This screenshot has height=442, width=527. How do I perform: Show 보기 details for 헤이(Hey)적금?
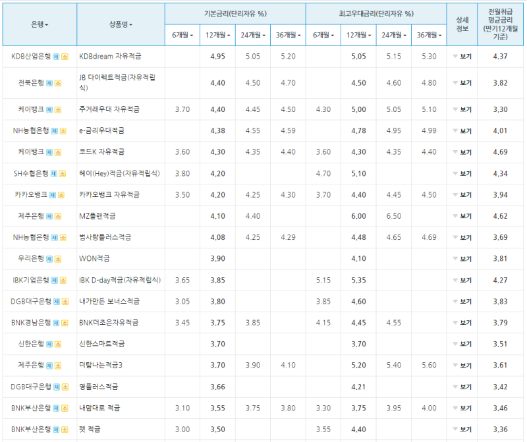(x=462, y=173)
